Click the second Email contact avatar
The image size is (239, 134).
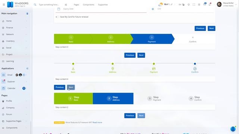[x=21, y=75]
